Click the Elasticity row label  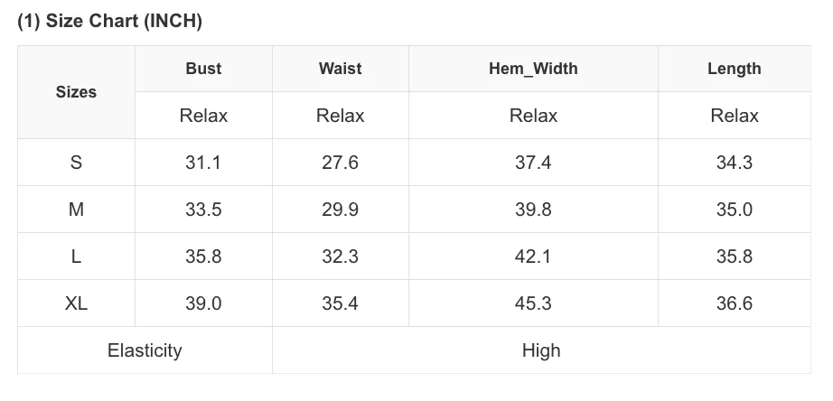click(x=145, y=350)
